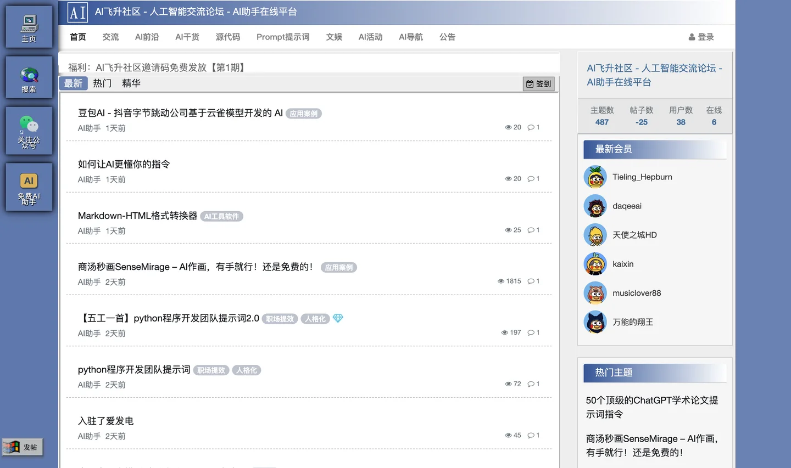This screenshot has height=468, width=791.
Task: Open the Prompt提示词 menu item
Action: point(283,37)
